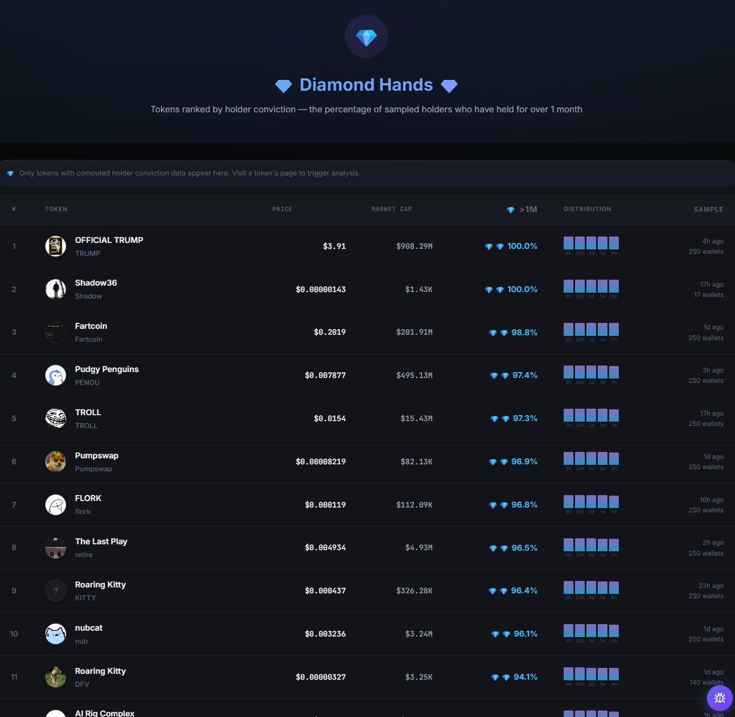Click the DISTRIBUTION column header
Image resolution: width=735 pixels, height=717 pixels.
point(587,209)
